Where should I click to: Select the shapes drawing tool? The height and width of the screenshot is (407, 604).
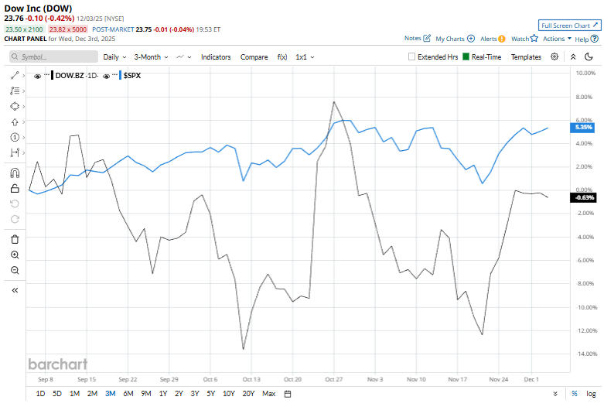(x=15, y=106)
